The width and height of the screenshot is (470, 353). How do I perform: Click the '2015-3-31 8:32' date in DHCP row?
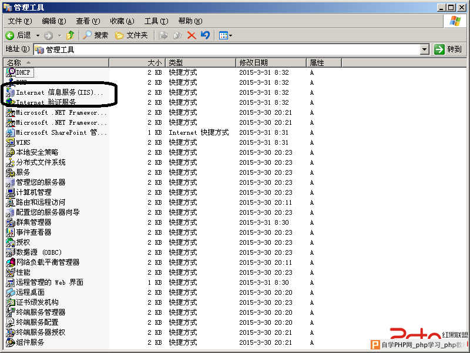point(264,72)
